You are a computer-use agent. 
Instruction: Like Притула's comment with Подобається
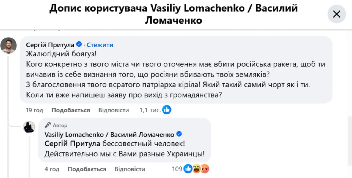(x=71, y=110)
